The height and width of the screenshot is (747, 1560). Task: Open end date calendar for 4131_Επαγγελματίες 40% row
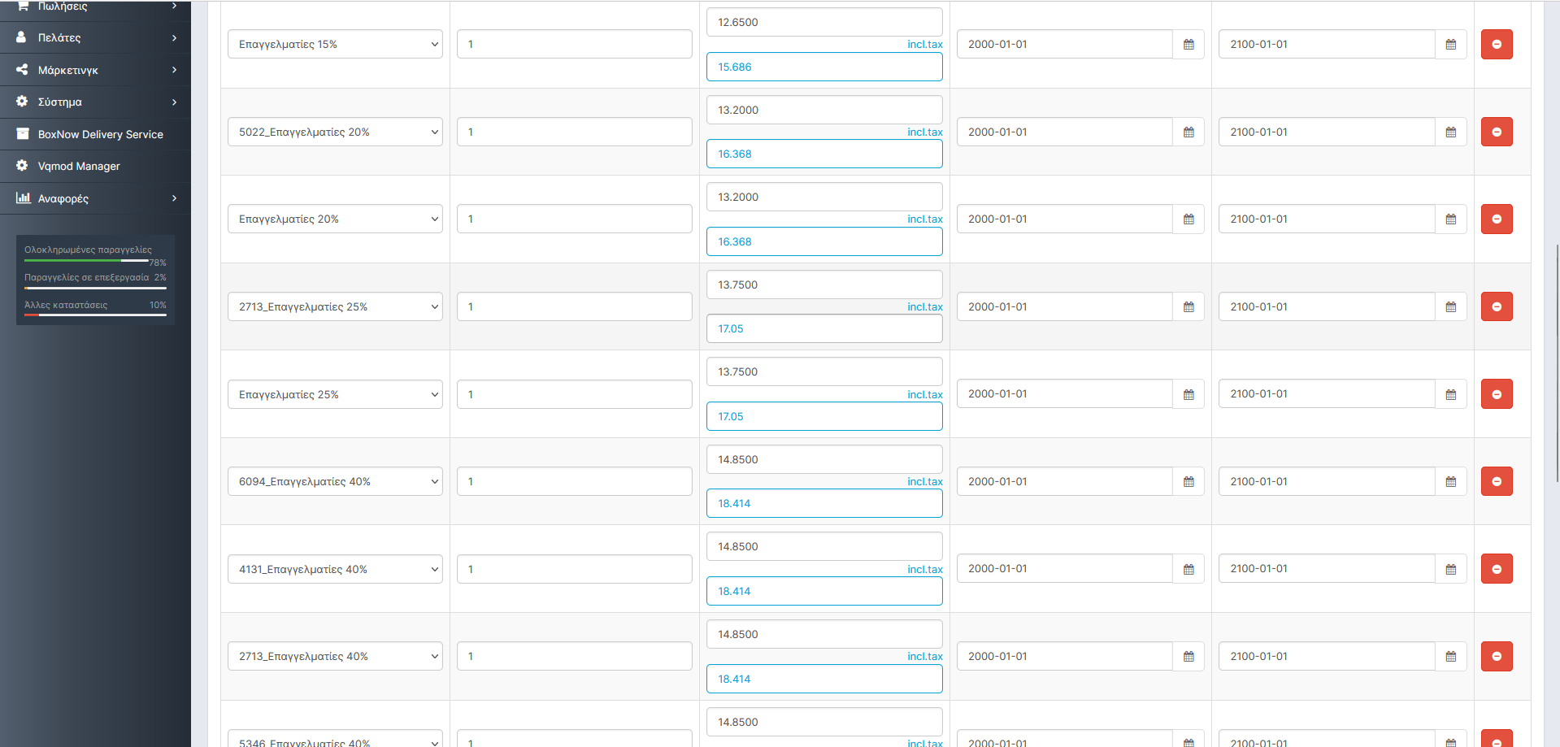[1450, 569]
